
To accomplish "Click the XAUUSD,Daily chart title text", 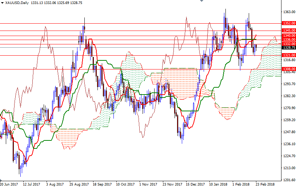I will click(17, 3).
